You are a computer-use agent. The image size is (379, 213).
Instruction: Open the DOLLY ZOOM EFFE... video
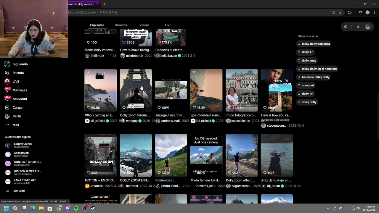pyautogui.click(x=136, y=155)
